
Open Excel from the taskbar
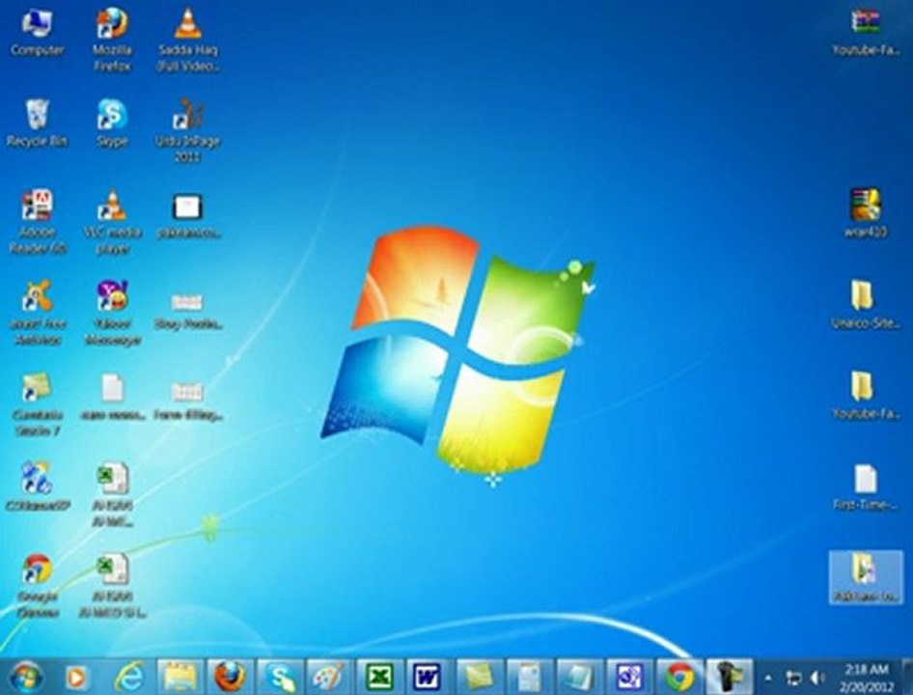coord(379,678)
